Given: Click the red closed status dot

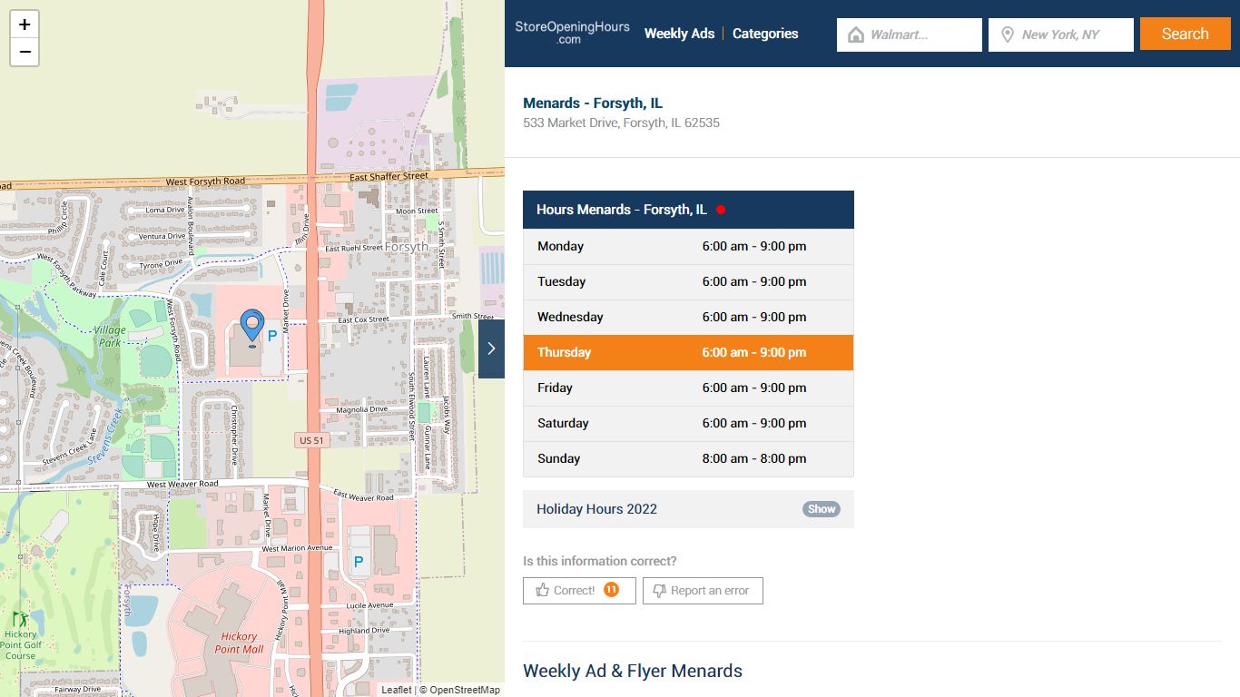Looking at the screenshot, I should pyautogui.click(x=721, y=210).
